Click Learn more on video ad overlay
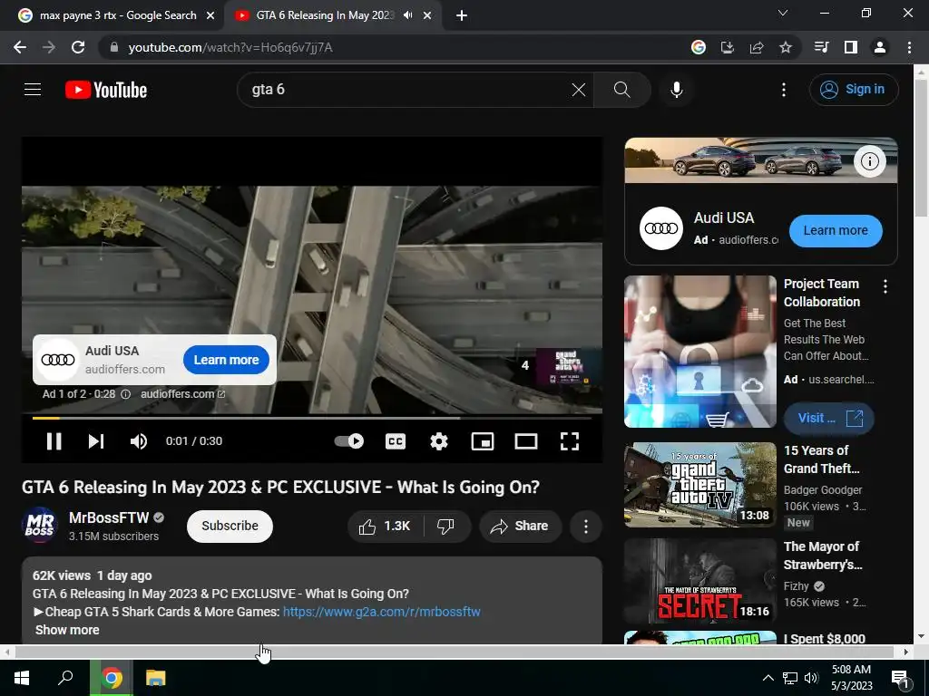The width and height of the screenshot is (929, 696). tap(226, 360)
